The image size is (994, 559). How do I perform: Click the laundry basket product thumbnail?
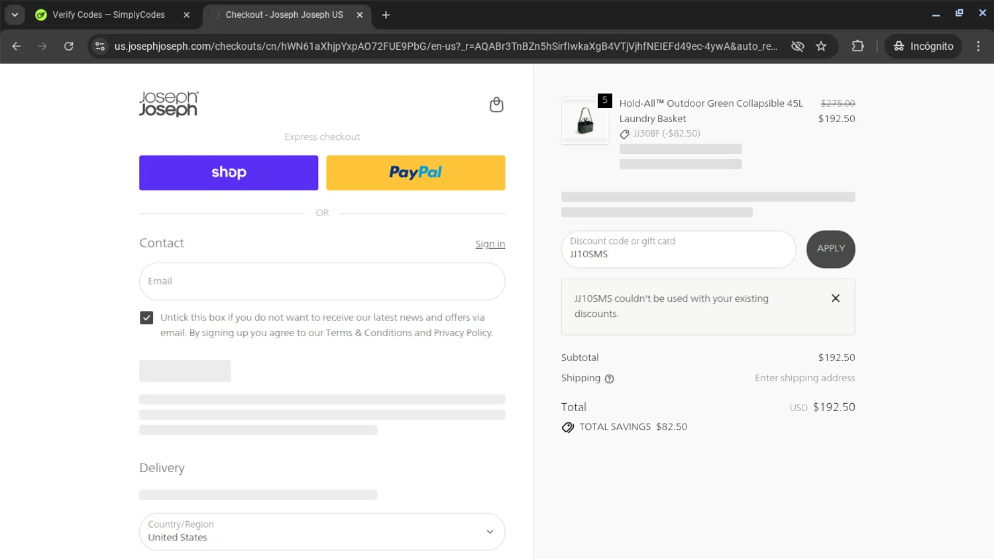point(585,121)
